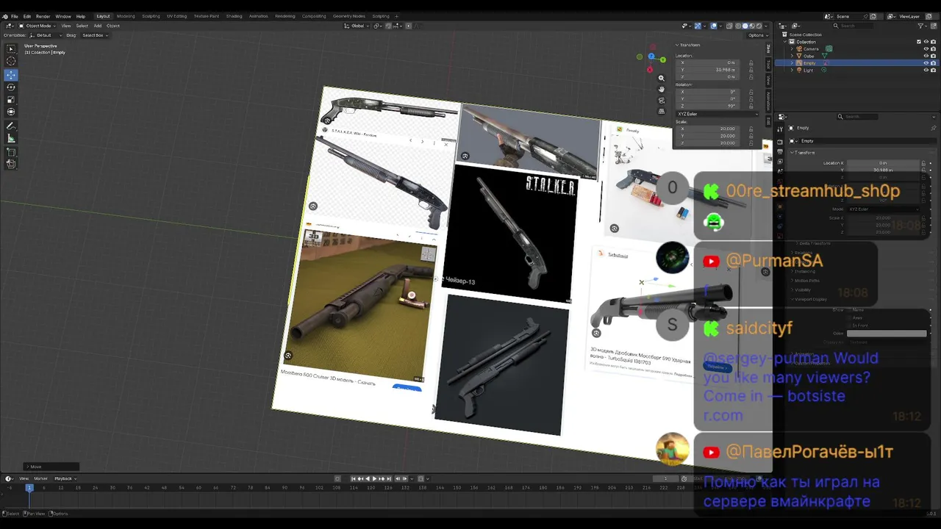
Task: Hide the Camera object in viewport
Action: tap(926, 49)
